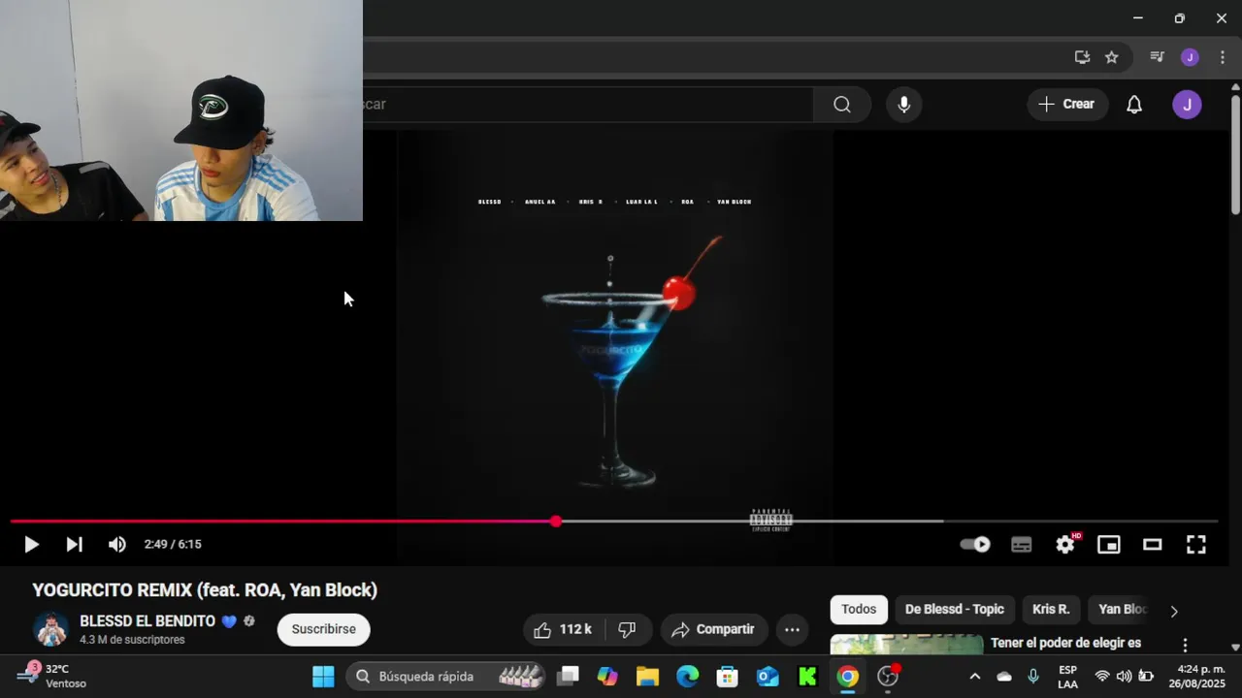Open Microsoft Edge from taskbar
1242x698 pixels.
687,677
